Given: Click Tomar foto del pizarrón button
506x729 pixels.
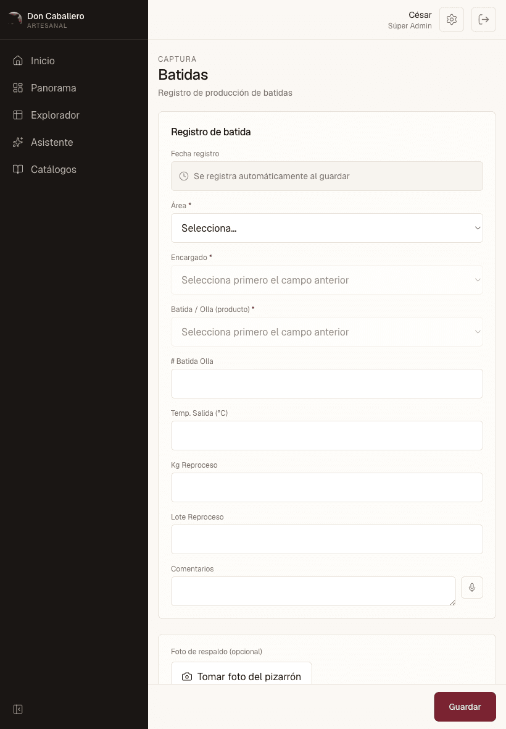Looking at the screenshot, I should pyautogui.click(x=241, y=676).
